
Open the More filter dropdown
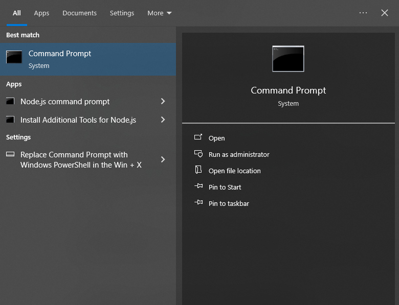click(160, 13)
